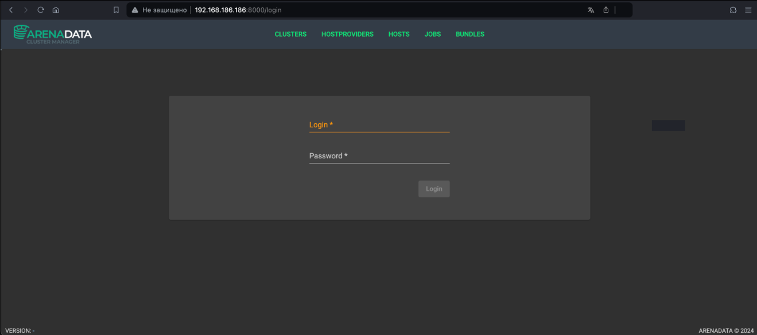Bookmark this page with the bookmark icon
The height and width of the screenshot is (335, 757).
116,10
